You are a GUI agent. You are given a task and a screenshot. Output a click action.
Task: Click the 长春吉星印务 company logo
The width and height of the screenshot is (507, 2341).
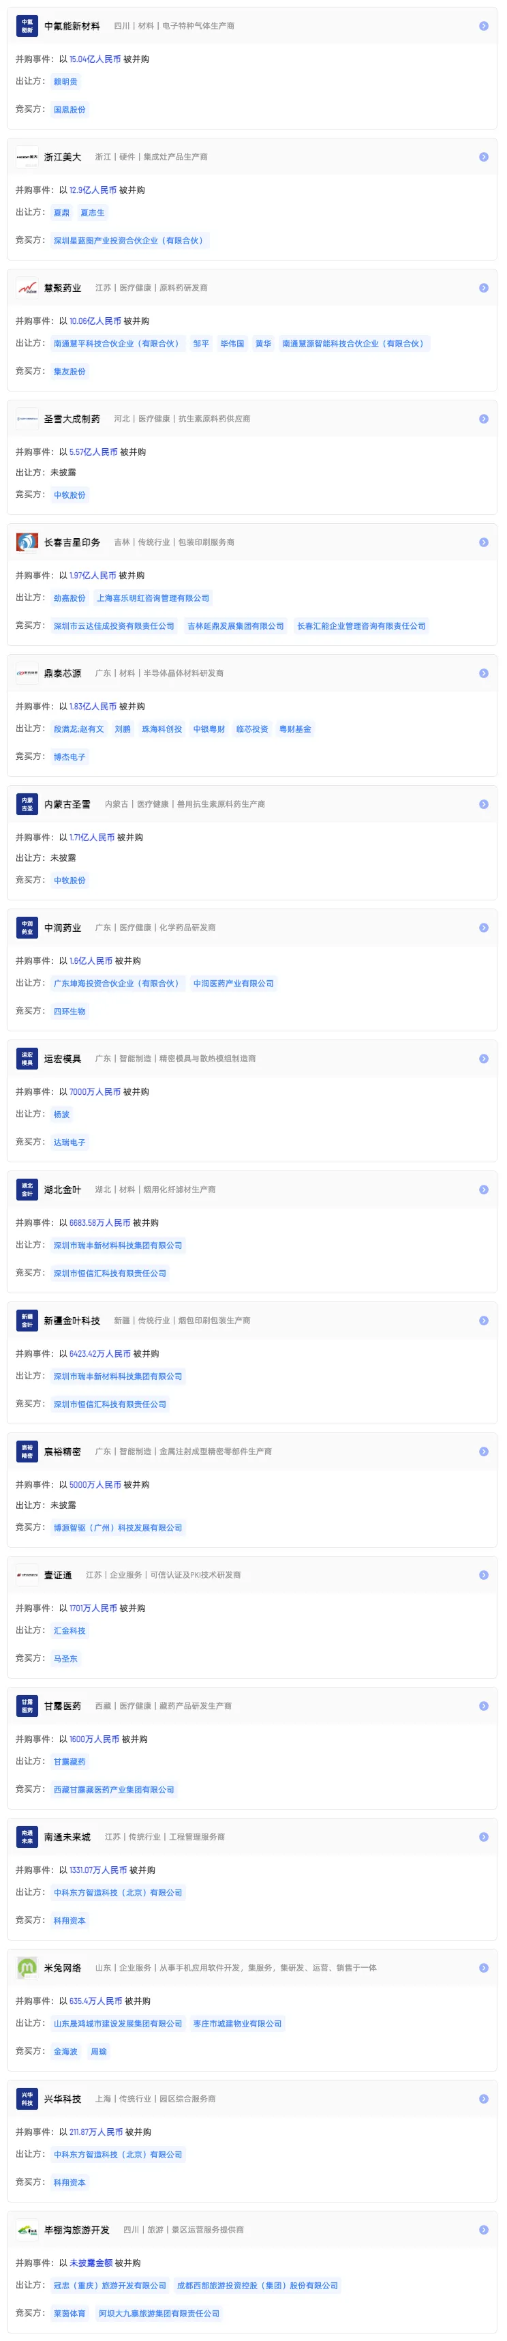coord(27,542)
